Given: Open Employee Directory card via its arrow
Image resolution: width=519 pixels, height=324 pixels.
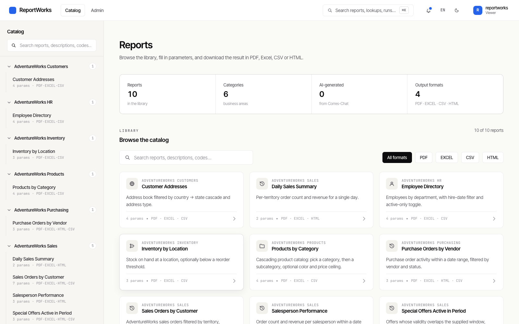Looking at the screenshot, I should click(494, 219).
